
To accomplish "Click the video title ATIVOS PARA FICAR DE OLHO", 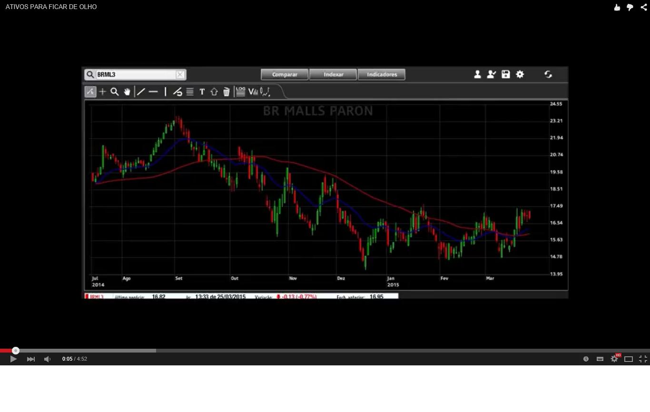I will (51, 7).
